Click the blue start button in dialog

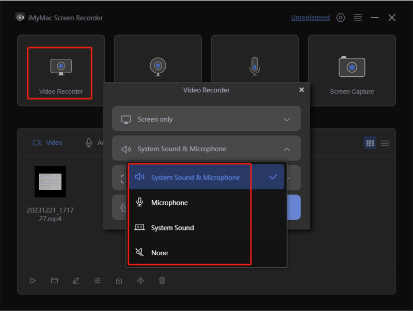294,207
